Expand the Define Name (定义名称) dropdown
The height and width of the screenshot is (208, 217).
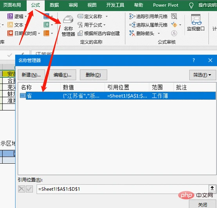click(107, 16)
